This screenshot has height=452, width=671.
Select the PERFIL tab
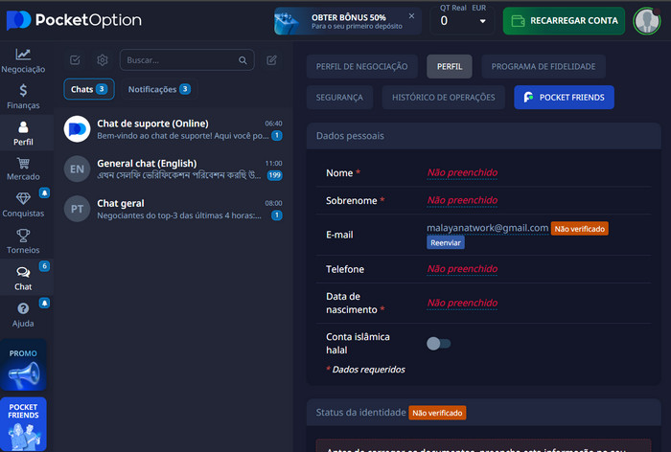[450, 66]
